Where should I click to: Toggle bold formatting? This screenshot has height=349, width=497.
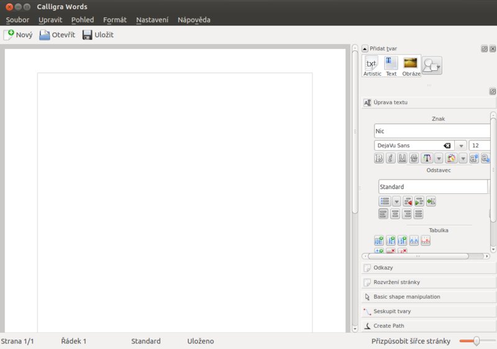[x=379, y=158]
